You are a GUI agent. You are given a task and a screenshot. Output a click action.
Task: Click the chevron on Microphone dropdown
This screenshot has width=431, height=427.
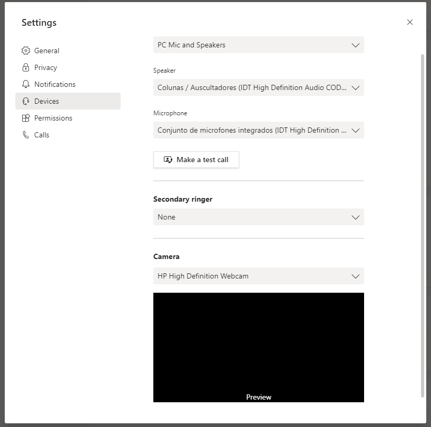point(356,131)
